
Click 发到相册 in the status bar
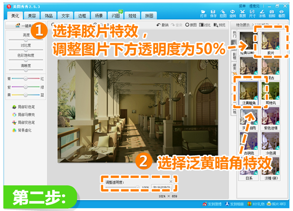pos(234,204)
